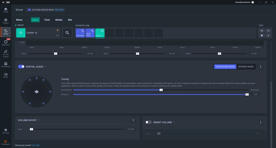
Task: Open the Smart Volume three-dot menu
Action: point(261,122)
